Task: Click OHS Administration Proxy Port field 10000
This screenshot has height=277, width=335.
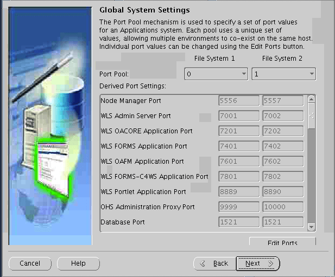Action: (x=282, y=207)
